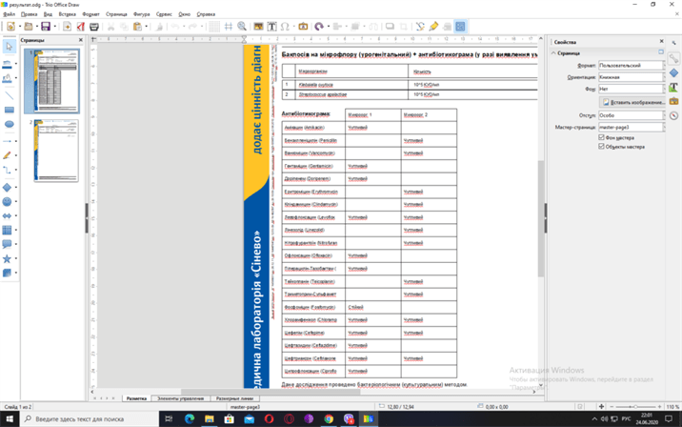Open the Windows Start button
Viewport: 682px width, 427px height.
click(10, 418)
